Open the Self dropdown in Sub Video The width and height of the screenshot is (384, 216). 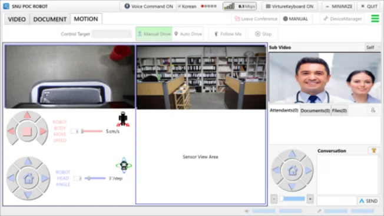coord(373,47)
